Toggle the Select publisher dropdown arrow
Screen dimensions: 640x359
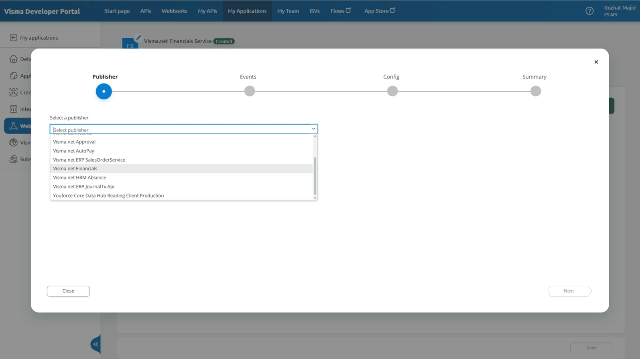click(x=313, y=129)
